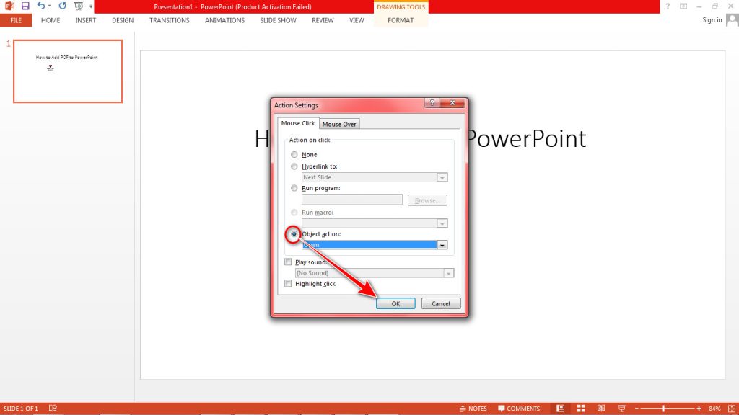Select slide 1 thumbnail in the panel
The height and width of the screenshot is (415, 739).
pos(67,71)
